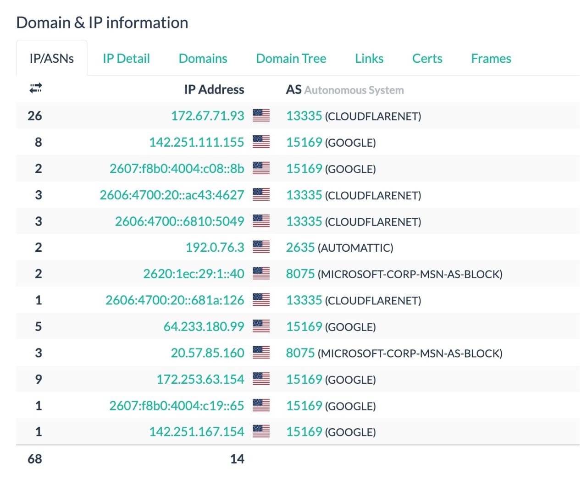The width and height of the screenshot is (587, 486).
Task: Click the US flag beside 172.253.63.154
Action: 261,379
